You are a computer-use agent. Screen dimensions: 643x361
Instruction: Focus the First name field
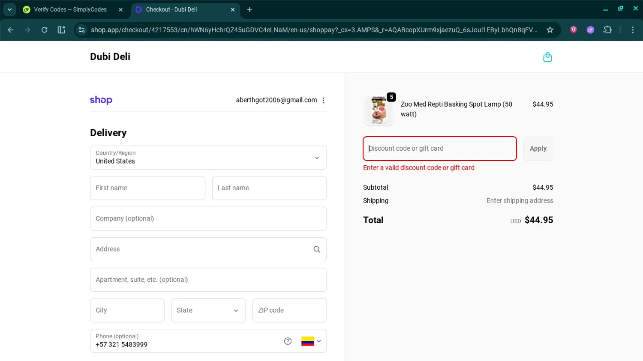point(147,188)
